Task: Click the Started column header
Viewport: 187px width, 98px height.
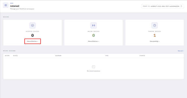Action: (142, 56)
